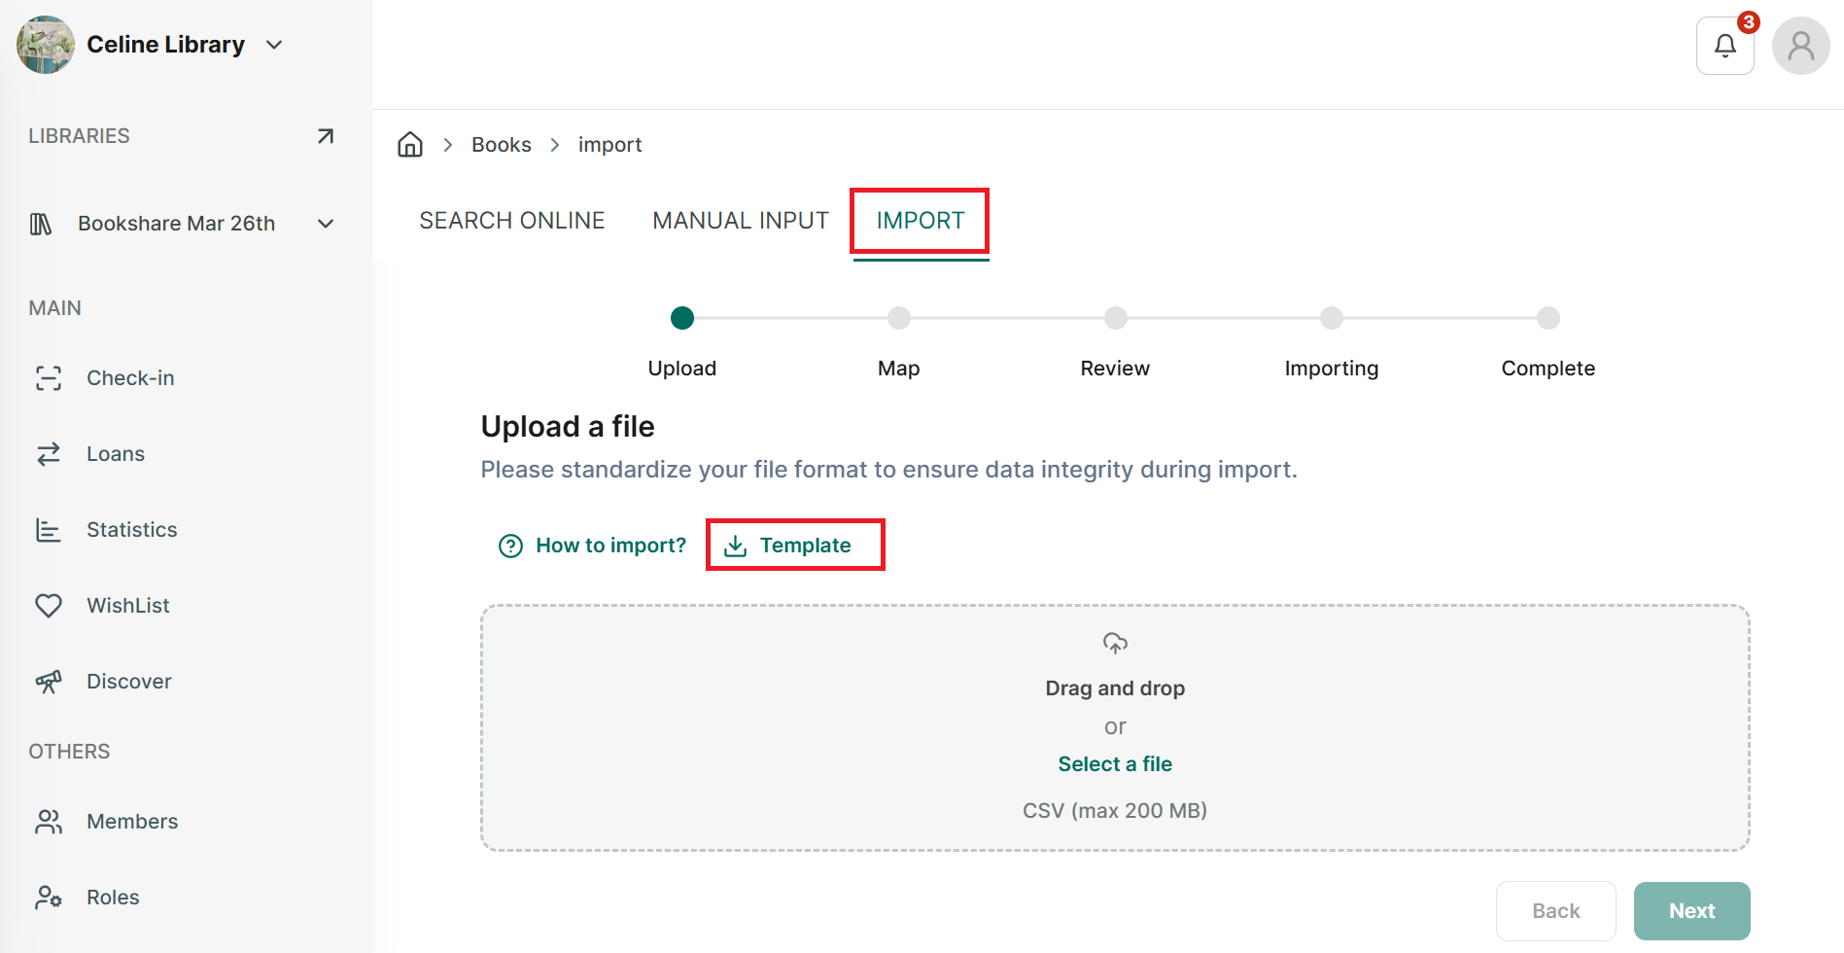The width and height of the screenshot is (1844, 953).
Task: Click the Libraries external arrow icon
Action: (x=326, y=136)
